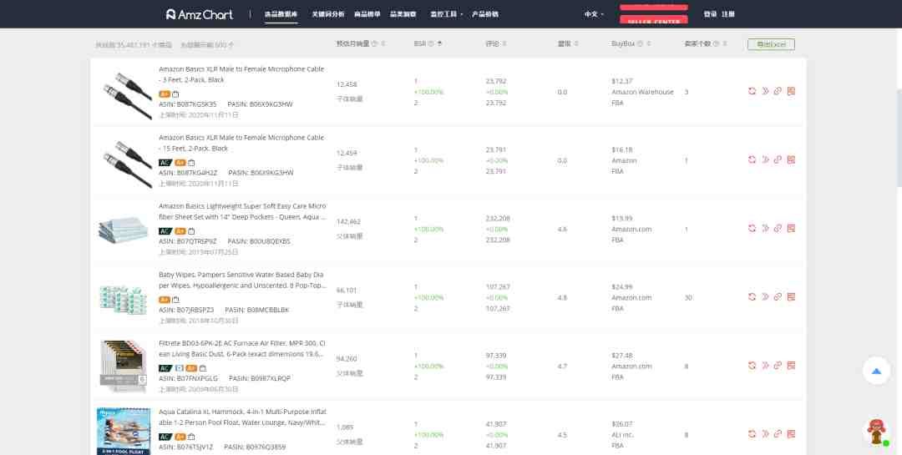
Task: Click note icon in XLR 15 Feet row
Action: tap(791, 159)
